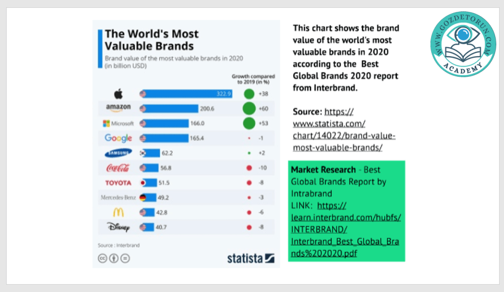The width and height of the screenshot is (504, 292).
Task: Click Amazon's large green +60 growth circle
Action: pos(249,109)
